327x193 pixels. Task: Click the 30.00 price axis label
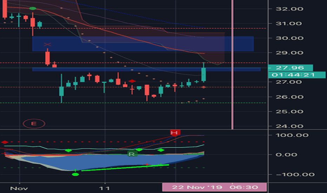(289, 38)
